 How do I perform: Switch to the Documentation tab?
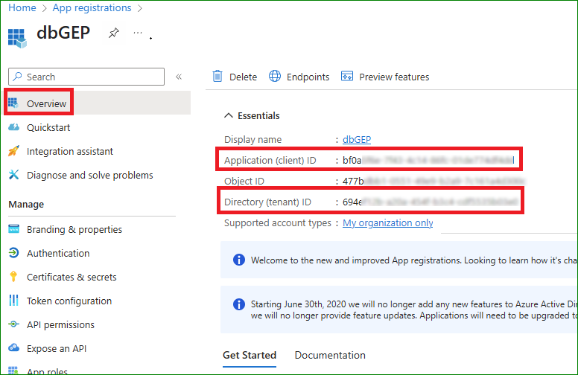[x=330, y=355]
